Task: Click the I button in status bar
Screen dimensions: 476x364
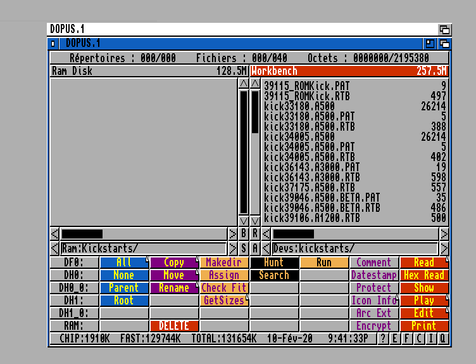Action: pos(430,338)
